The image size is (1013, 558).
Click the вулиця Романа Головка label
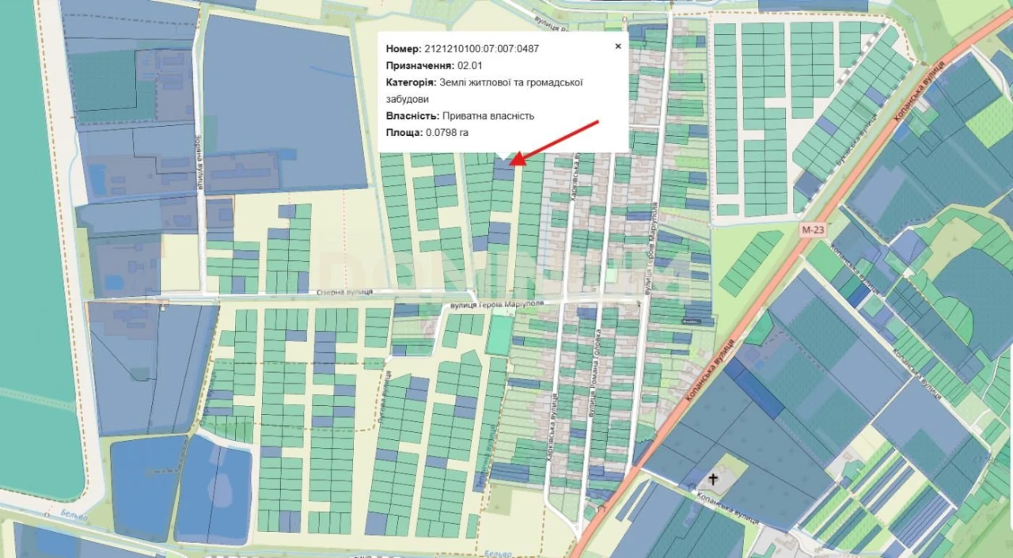(x=594, y=374)
